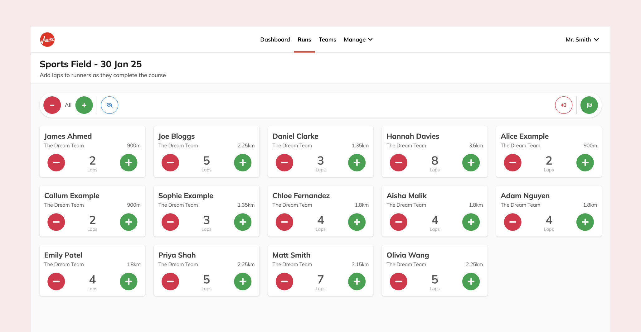Screen dimensions: 641x332
Task: Add a lap for James Ahmed
Action: tap(129, 162)
